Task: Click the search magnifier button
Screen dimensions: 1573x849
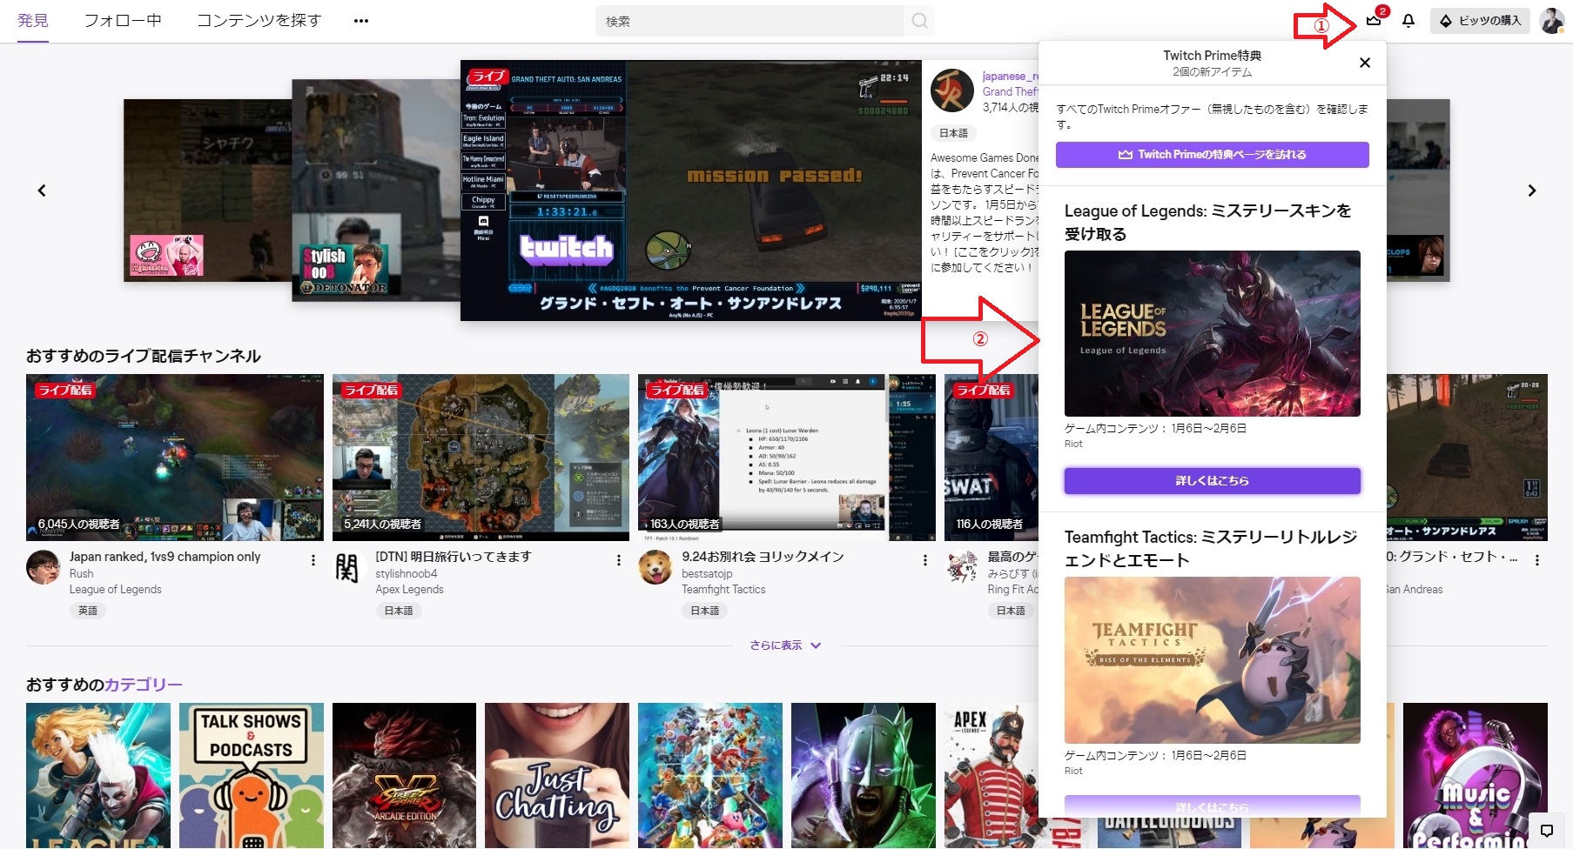Action: pos(919,21)
